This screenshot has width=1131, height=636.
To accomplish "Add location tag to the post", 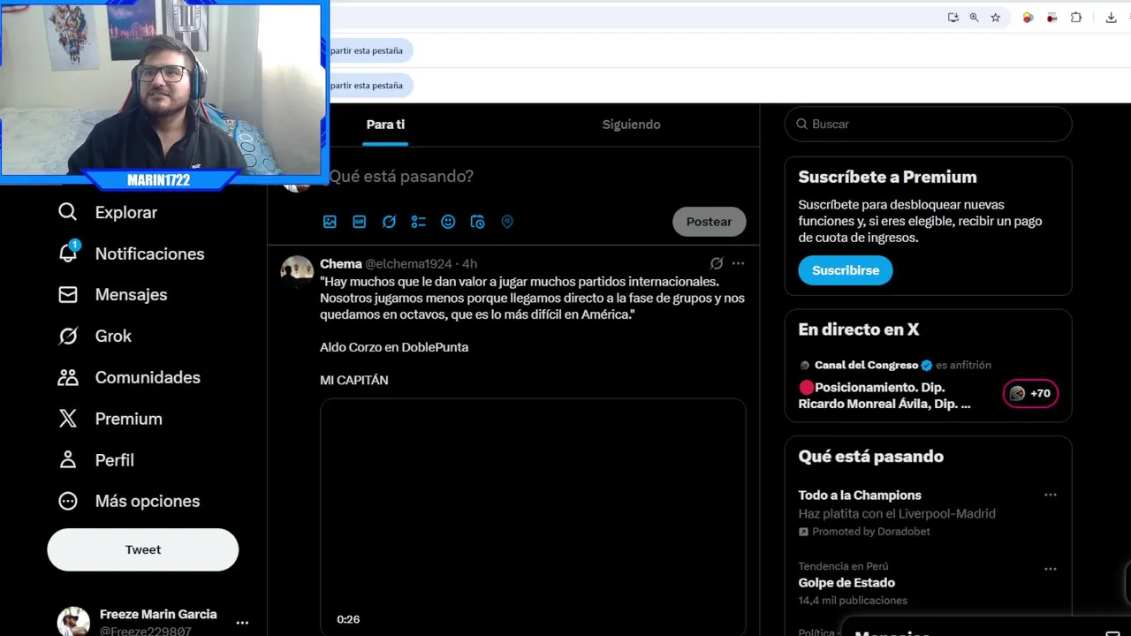I will click(x=507, y=222).
